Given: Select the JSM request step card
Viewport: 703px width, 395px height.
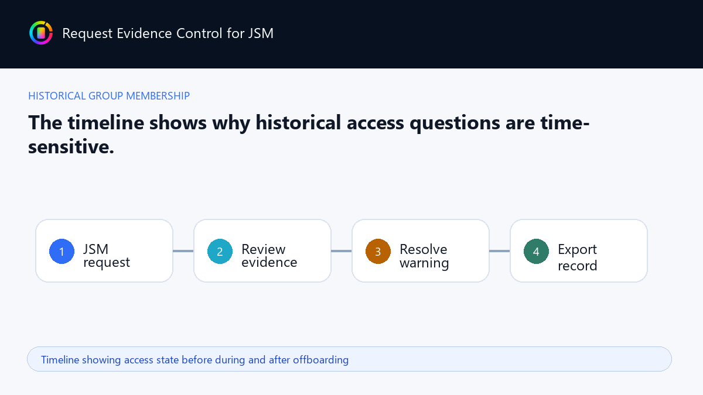Looking at the screenshot, I should (104, 251).
